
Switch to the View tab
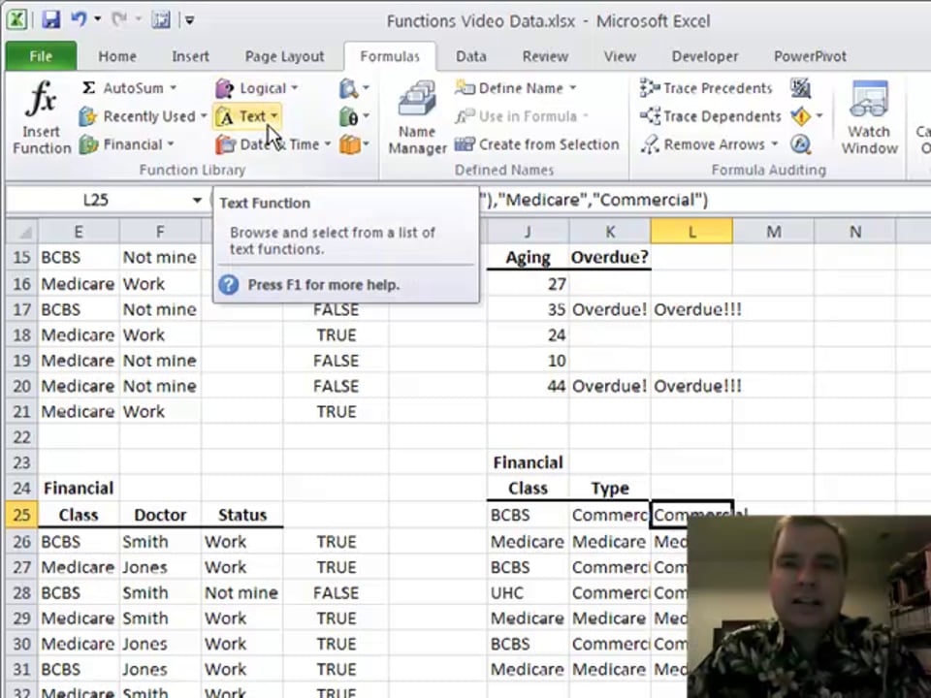tap(620, 56)
